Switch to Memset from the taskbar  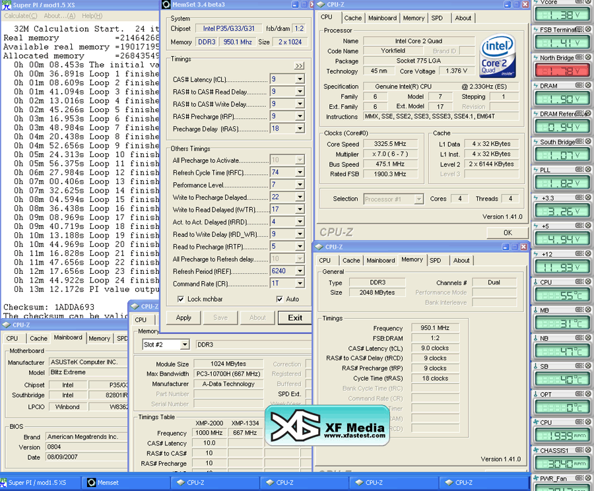(x=125, y=482)
